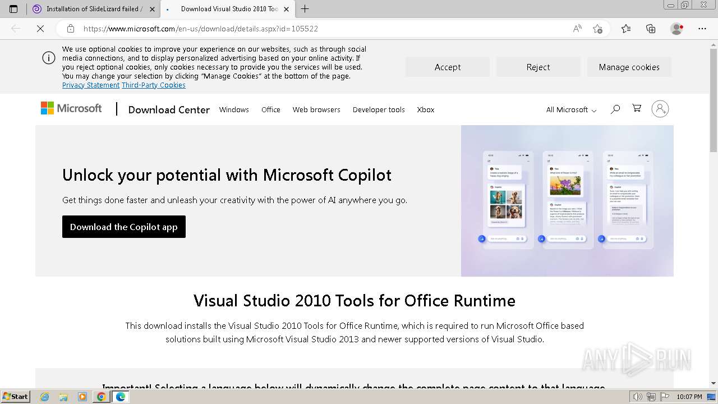Open a new tab with plus icon
Screen dimensions: 718x404
coord(305,9)
